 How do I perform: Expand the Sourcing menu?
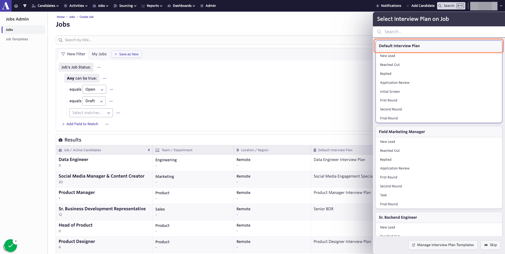coord(125,6)
